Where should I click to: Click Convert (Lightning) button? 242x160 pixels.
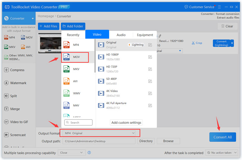(x=221, y=43)
